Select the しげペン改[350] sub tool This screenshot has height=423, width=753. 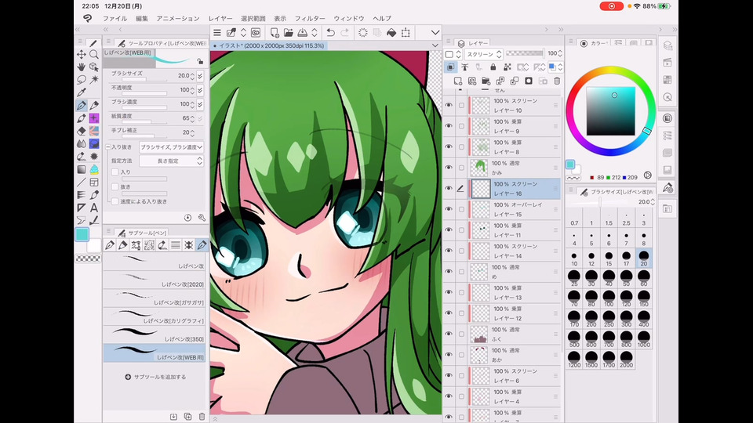155,333
